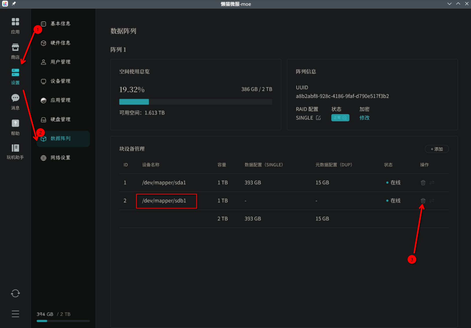
Task: Open the 帮助 help icon
Action: [15, 127]
